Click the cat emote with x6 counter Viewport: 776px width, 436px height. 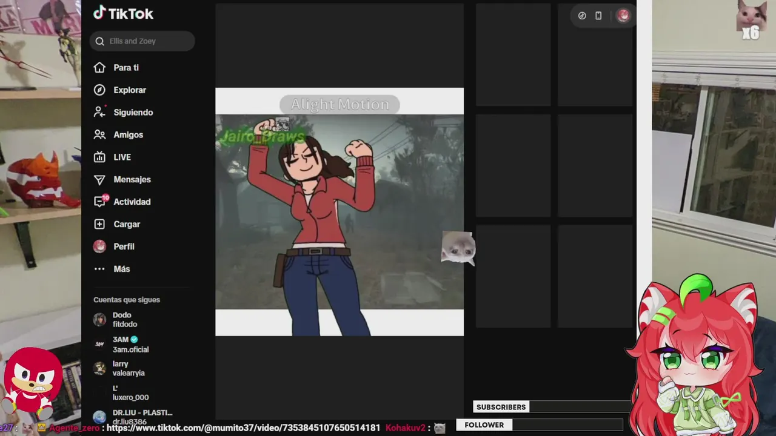point(751,20)
